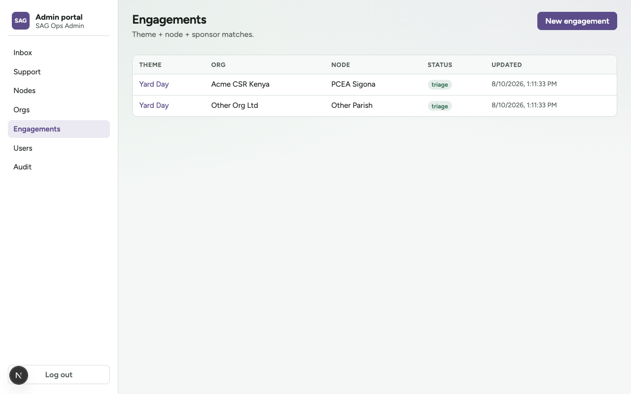The image size is (631, 394).
Task: Navigate to Orgs
Action: point(59,110)
